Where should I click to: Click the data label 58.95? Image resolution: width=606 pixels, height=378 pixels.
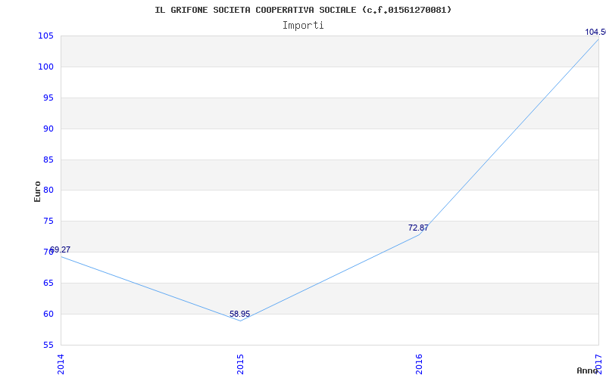[239, 314]
